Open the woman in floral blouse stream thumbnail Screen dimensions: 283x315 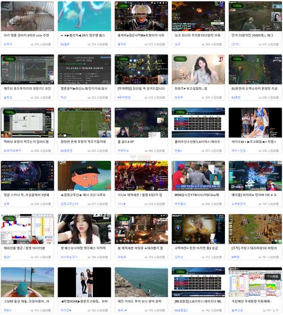(x=199, y=69)
